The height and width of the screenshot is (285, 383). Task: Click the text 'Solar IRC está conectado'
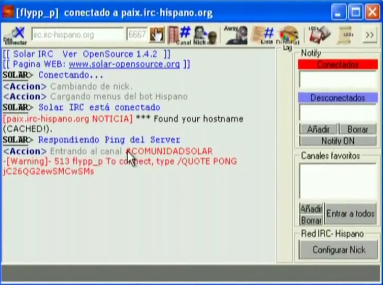point(99,107)
